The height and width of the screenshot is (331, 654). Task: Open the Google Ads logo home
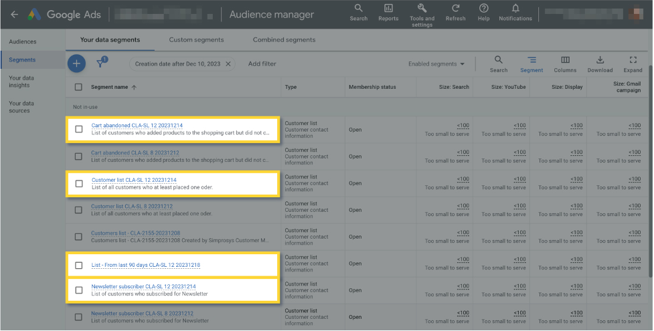point(35,15)
